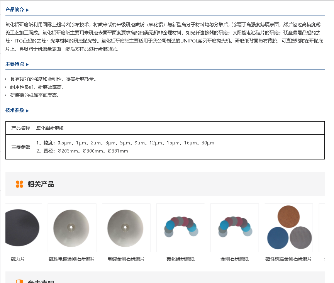Click the 磁性电镀金刚石研磨片 text link
Viewport: 334px width, 283px height.
tap(72, 259)
